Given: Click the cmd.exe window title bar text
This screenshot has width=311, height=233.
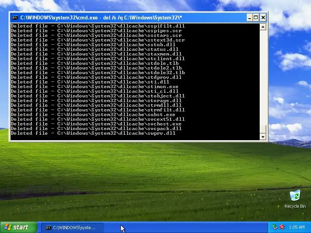Looking at the screenshot, I should click(101, 17).
